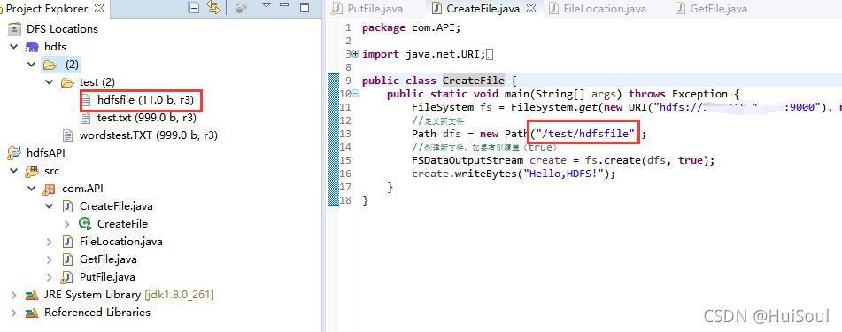Click the greyed-out toolbar icon beside Link with Editor

[x=241, y=8]
